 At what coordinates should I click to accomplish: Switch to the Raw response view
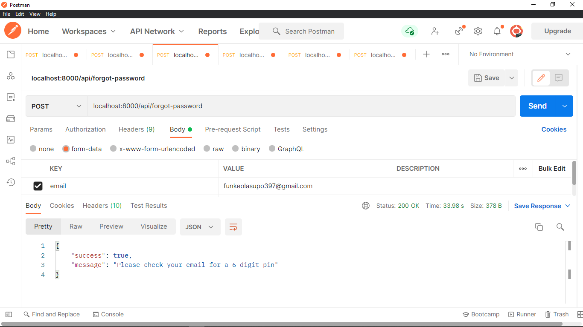[x=76, y=227]
